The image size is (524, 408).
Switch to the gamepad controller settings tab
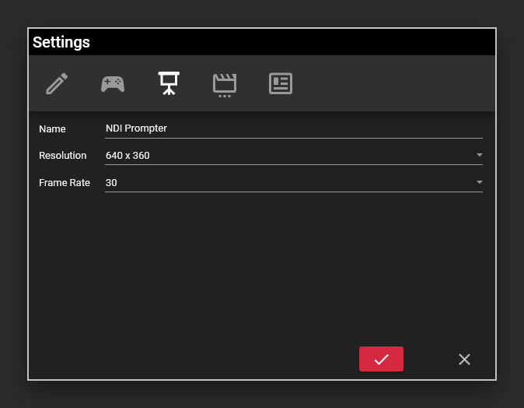pos(113,83)
